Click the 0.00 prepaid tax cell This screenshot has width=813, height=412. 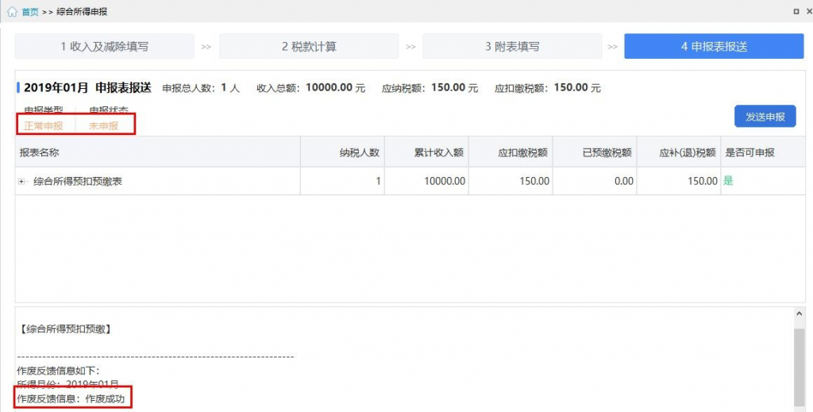(595, 181)
